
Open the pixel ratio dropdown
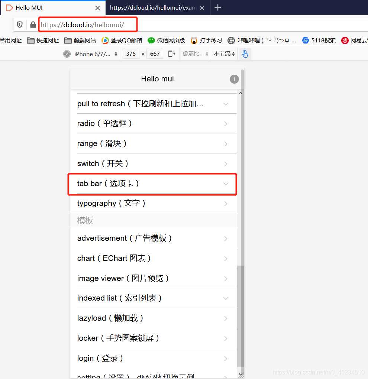[196, 54]
